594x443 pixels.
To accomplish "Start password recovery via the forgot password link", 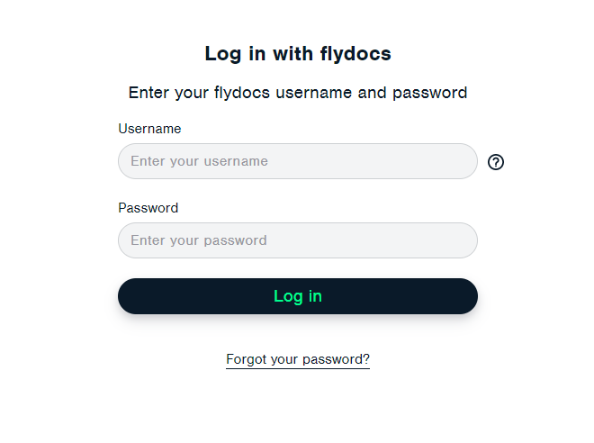I will 298,359.
